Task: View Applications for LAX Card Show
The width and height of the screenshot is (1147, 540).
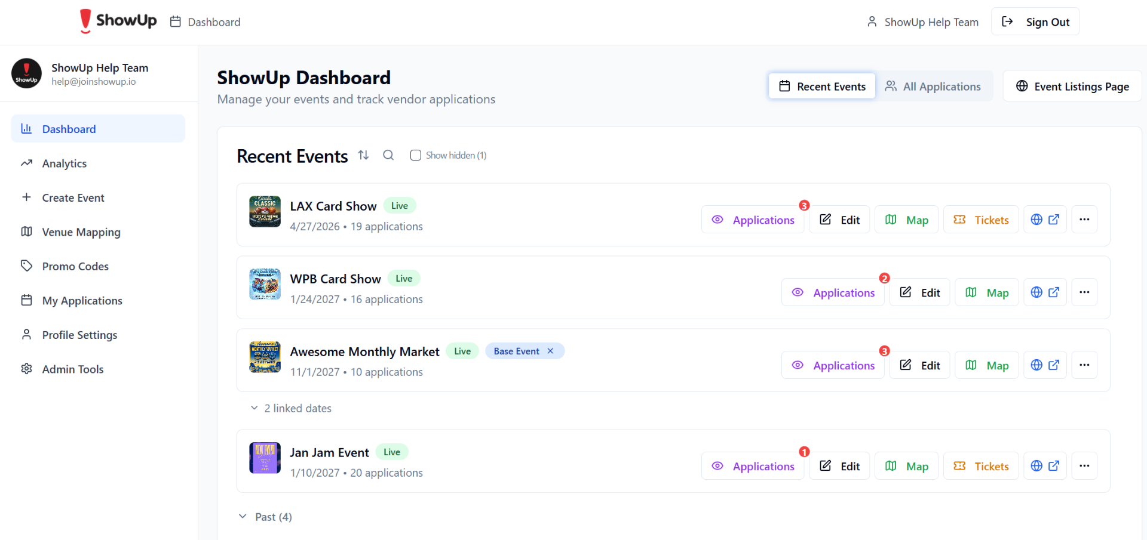Action: pyautogui.click(x=753, y=220)
